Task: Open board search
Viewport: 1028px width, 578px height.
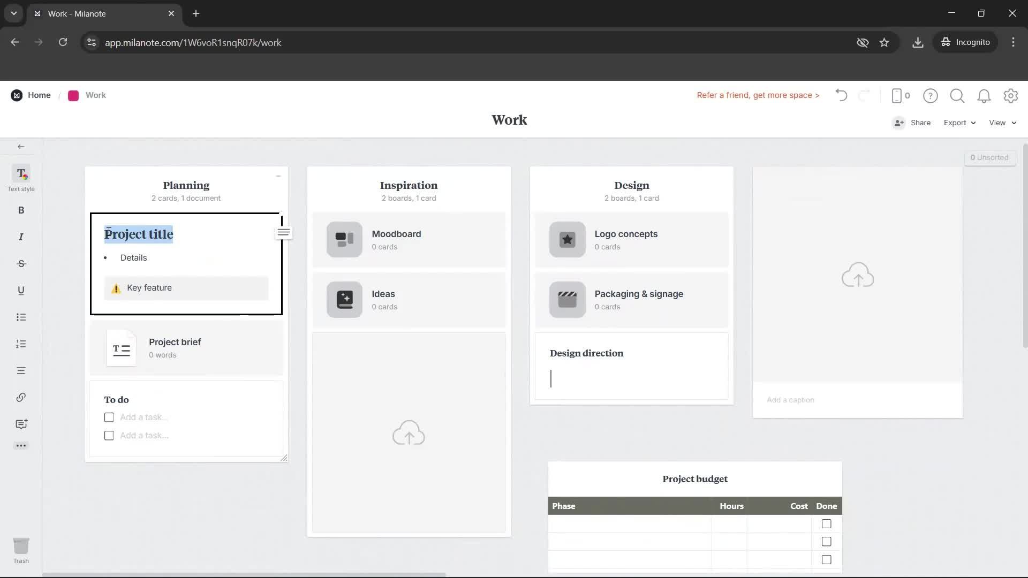Action: (957, 95)
